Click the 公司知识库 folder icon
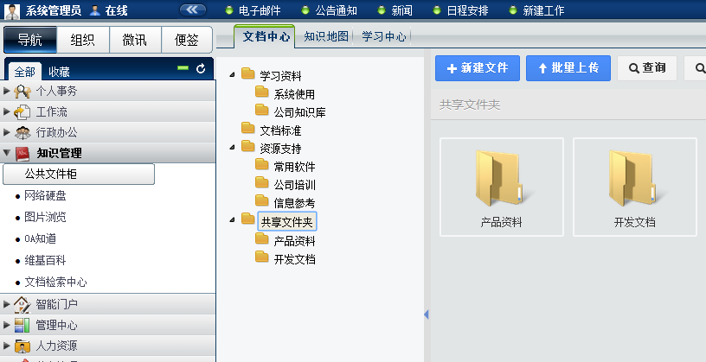 coord(262,111)
